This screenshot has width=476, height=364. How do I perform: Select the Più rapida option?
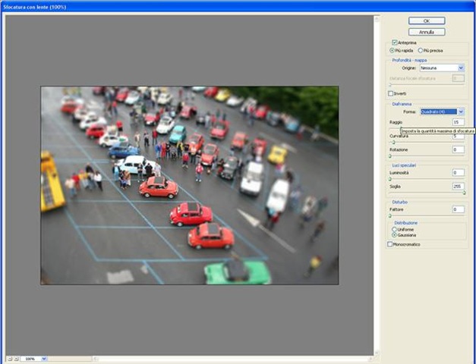tap(392, 50)
